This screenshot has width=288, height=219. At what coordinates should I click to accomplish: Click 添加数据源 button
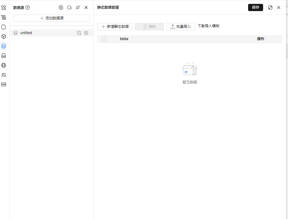[x=51, y=18]
